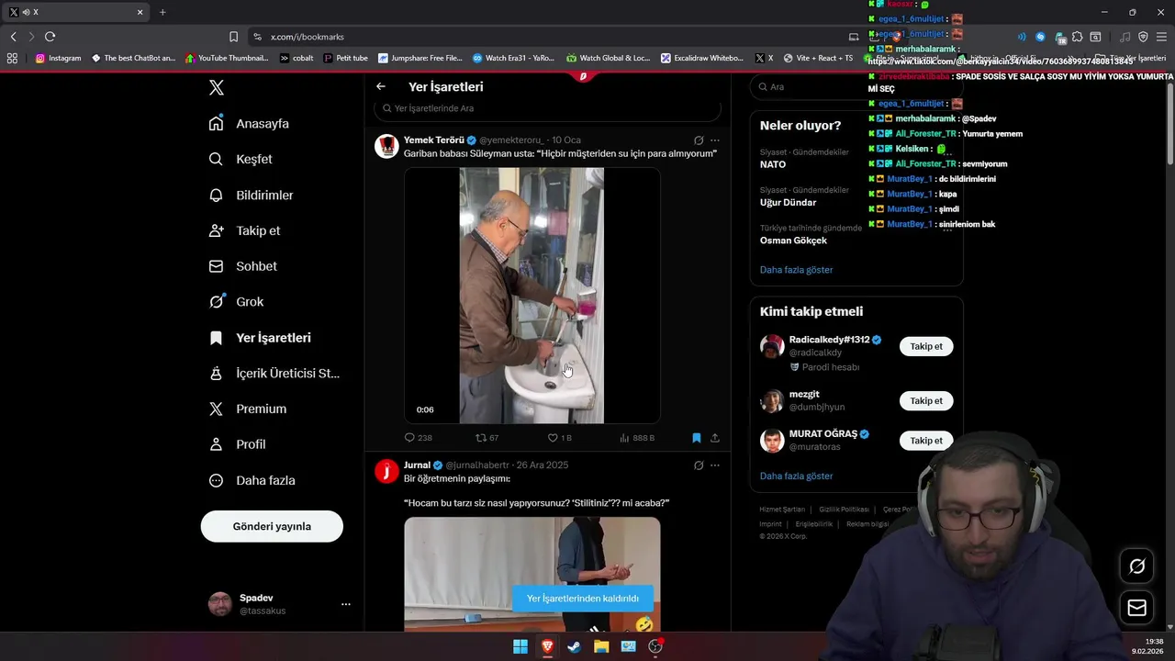Click Yemek Terörü account name link
The image size is (1175, 661).
tap(433, 140)
